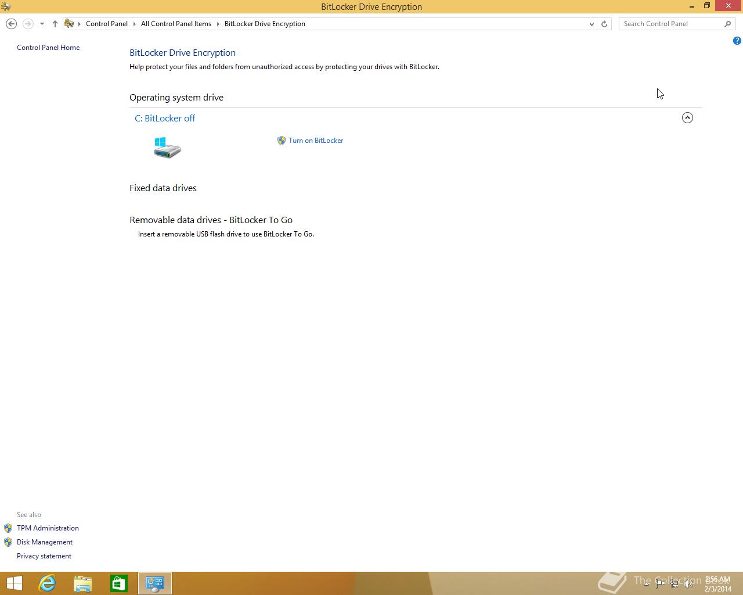Click the shield icon beside TPM Administration
743x595 pixels.
(x=8, y=528)
